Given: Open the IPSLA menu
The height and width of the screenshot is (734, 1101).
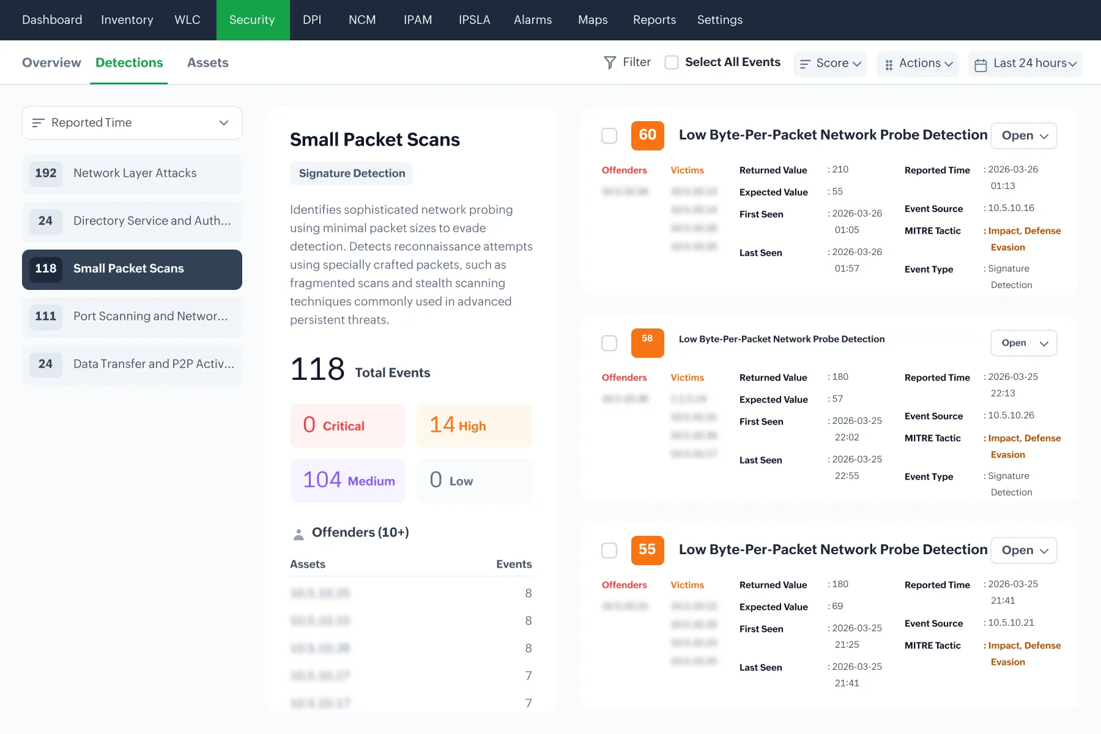Looking at the screenshot, I should click(x=475, y=20).
